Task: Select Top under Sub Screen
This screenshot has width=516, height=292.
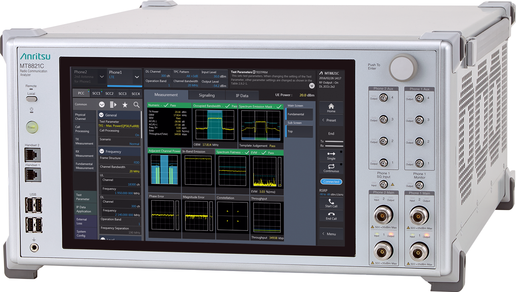Action: pyautogui.click(x=299, y=131)
